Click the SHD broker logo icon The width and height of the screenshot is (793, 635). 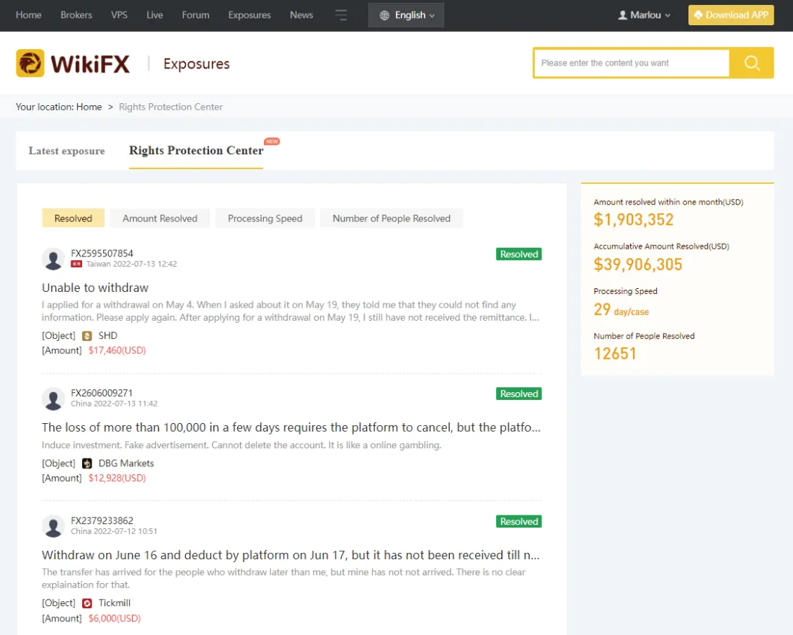87,336
